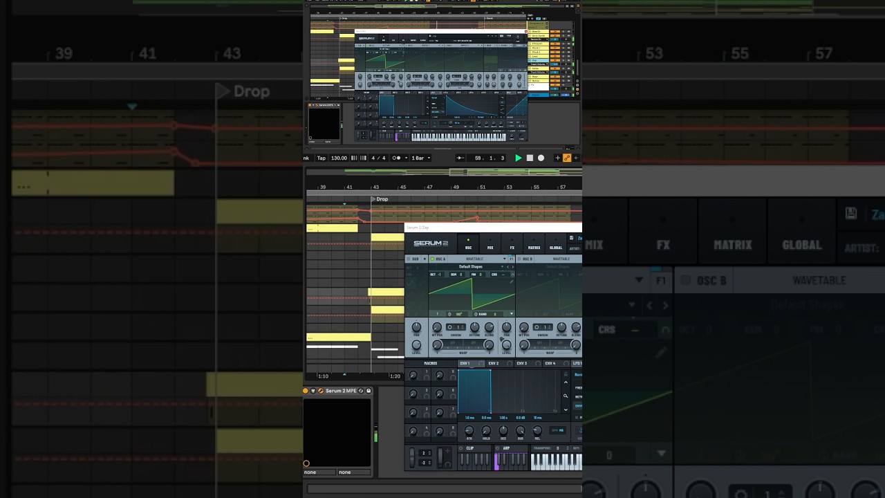Click the Tap tempo button
The height and width of the screenshot is (498, 885).
click(x=322, y=158)
